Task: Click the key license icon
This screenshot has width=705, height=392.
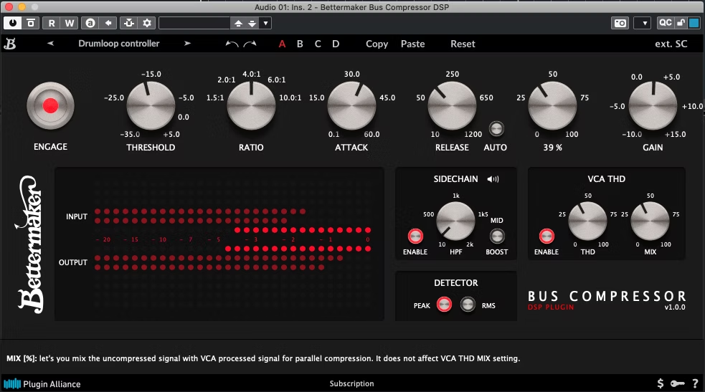Action: click(678, 383)
